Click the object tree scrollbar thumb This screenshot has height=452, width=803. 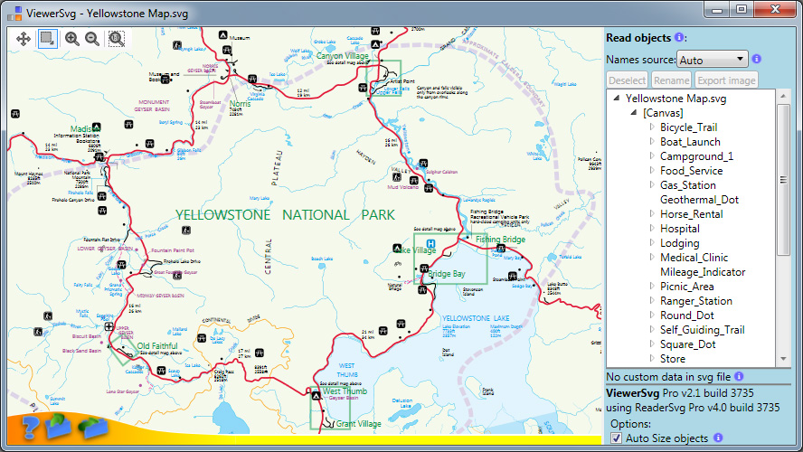(783, 179)
